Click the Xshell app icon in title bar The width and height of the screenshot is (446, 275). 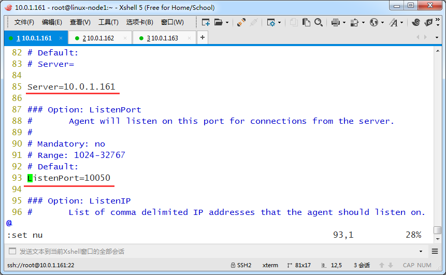(x=8, y=7)
